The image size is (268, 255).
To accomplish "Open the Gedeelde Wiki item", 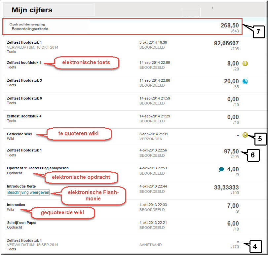I will point(19,134).
